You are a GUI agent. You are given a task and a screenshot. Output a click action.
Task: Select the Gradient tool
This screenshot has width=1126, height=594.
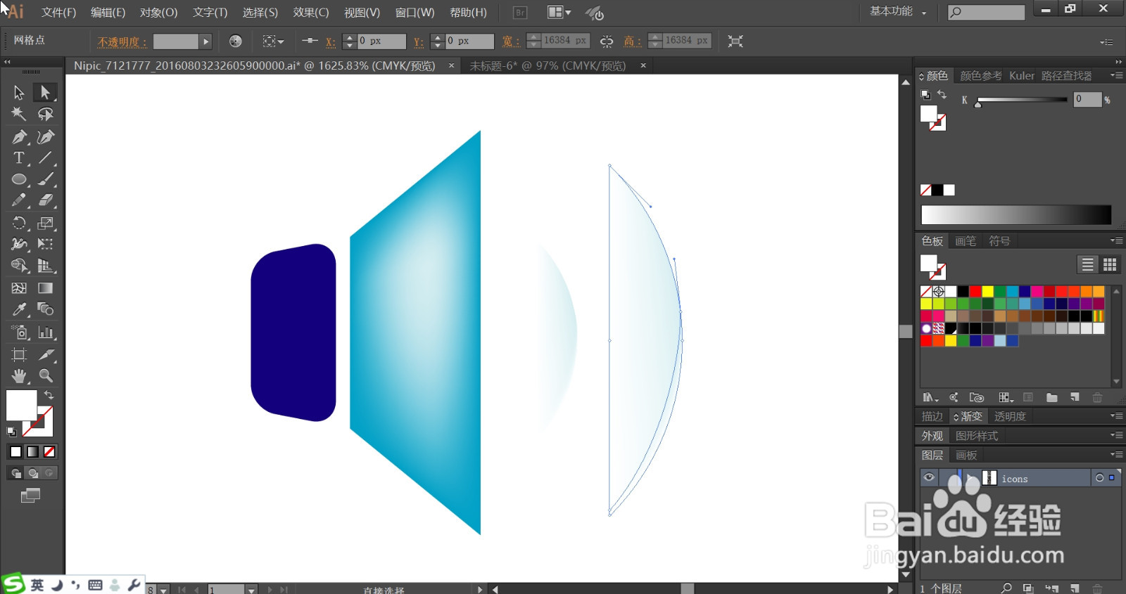coord(45,288)
